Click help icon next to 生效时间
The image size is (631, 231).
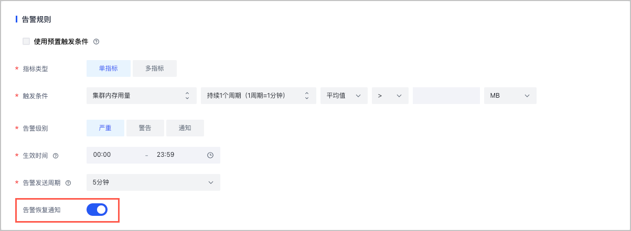[x=56, y=155]
